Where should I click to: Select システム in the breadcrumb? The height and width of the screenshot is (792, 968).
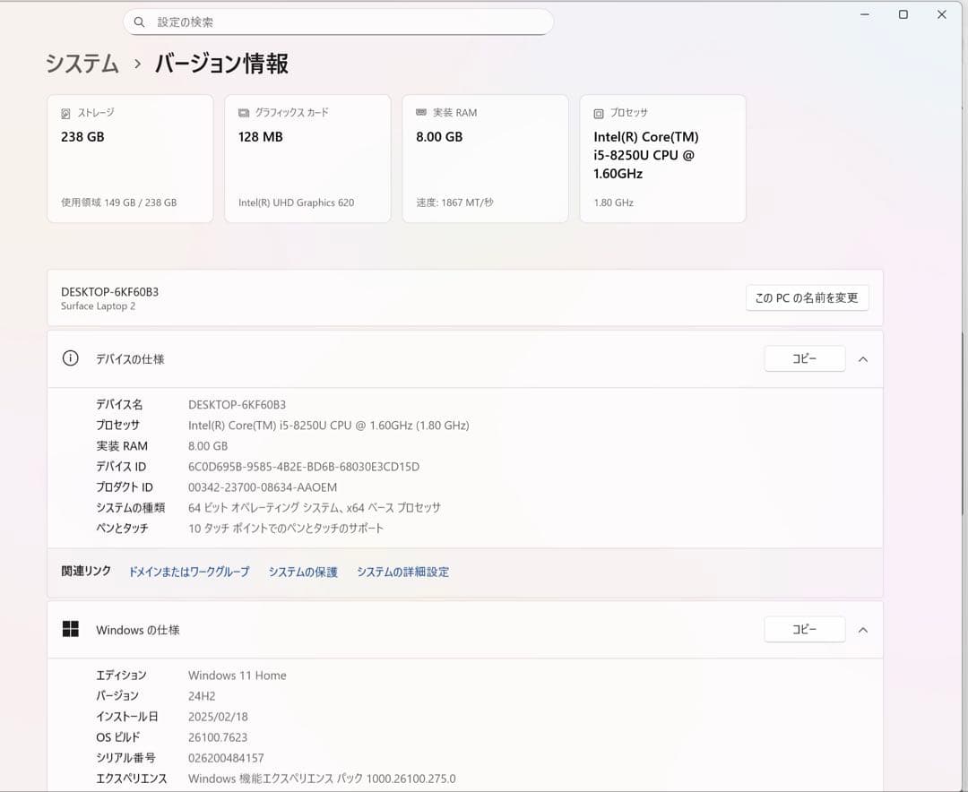80,65
